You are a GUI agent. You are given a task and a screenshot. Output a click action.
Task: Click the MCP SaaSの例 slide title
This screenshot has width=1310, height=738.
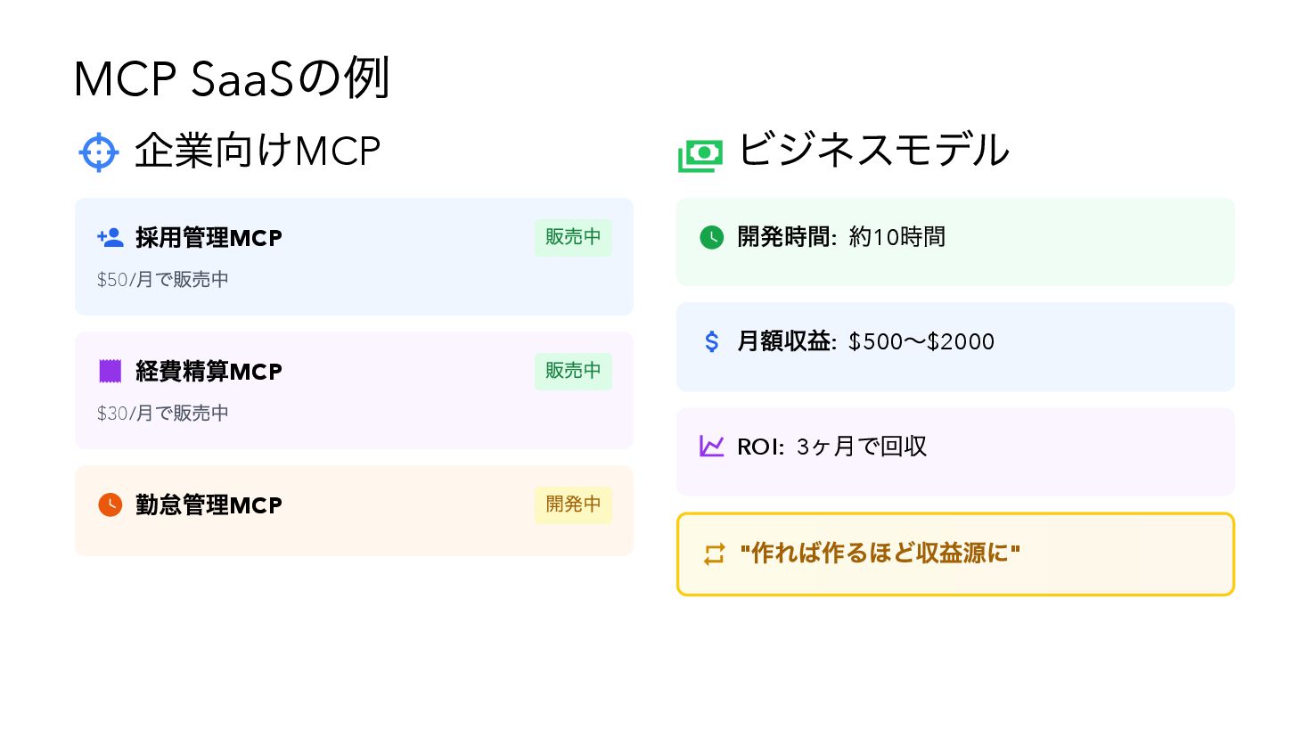[x=232, y=78]
